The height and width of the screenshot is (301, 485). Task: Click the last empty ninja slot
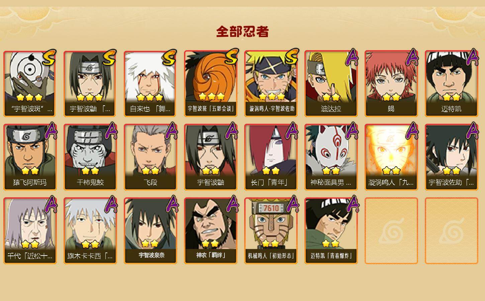pos(451,231)
